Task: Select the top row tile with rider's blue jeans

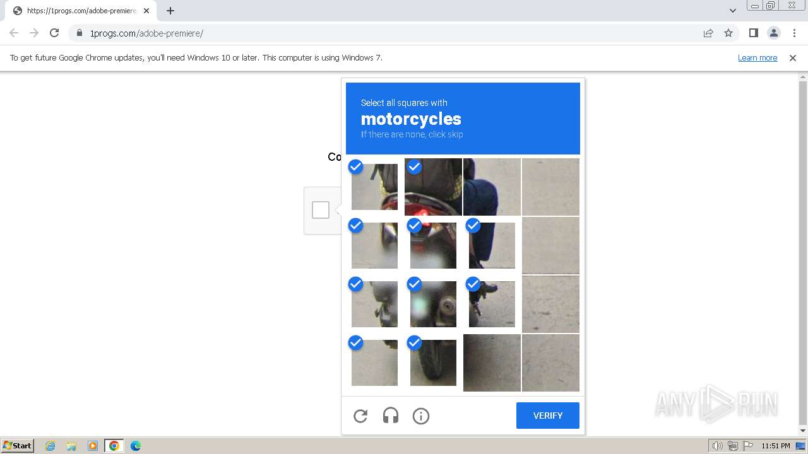Action: [492, 187]
